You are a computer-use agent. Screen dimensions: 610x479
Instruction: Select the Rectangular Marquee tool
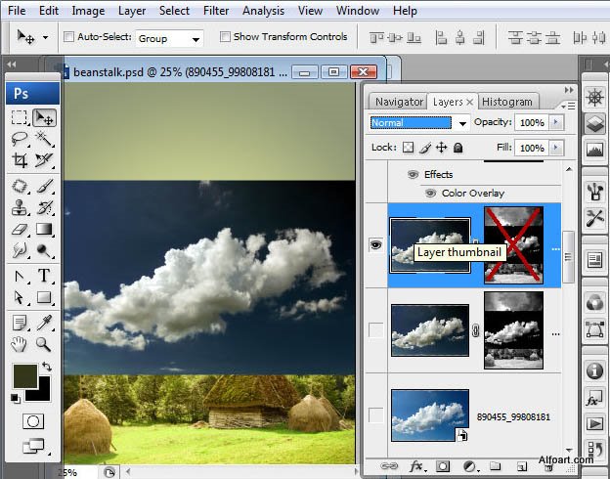[x=20, y=117]
